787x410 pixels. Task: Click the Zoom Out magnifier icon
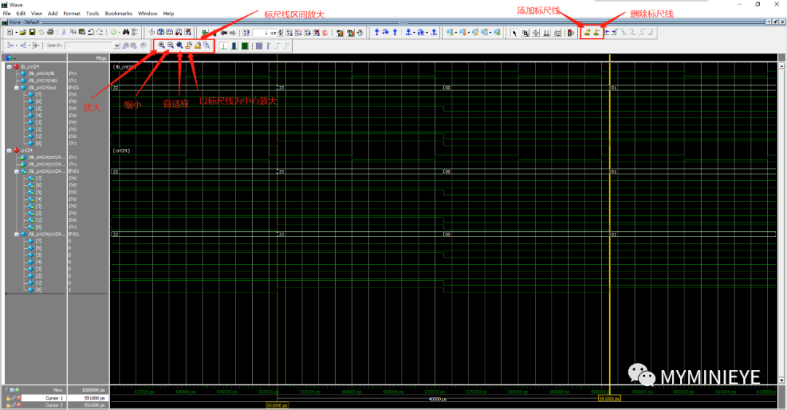click(170, 45)
